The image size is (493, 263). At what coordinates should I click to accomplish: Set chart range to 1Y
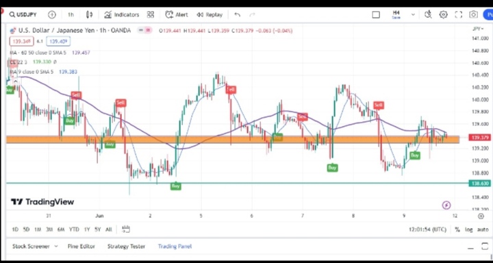pyautogui.click(x=87, y=229)
